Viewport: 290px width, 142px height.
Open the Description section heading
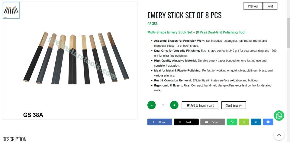point(14,139)
